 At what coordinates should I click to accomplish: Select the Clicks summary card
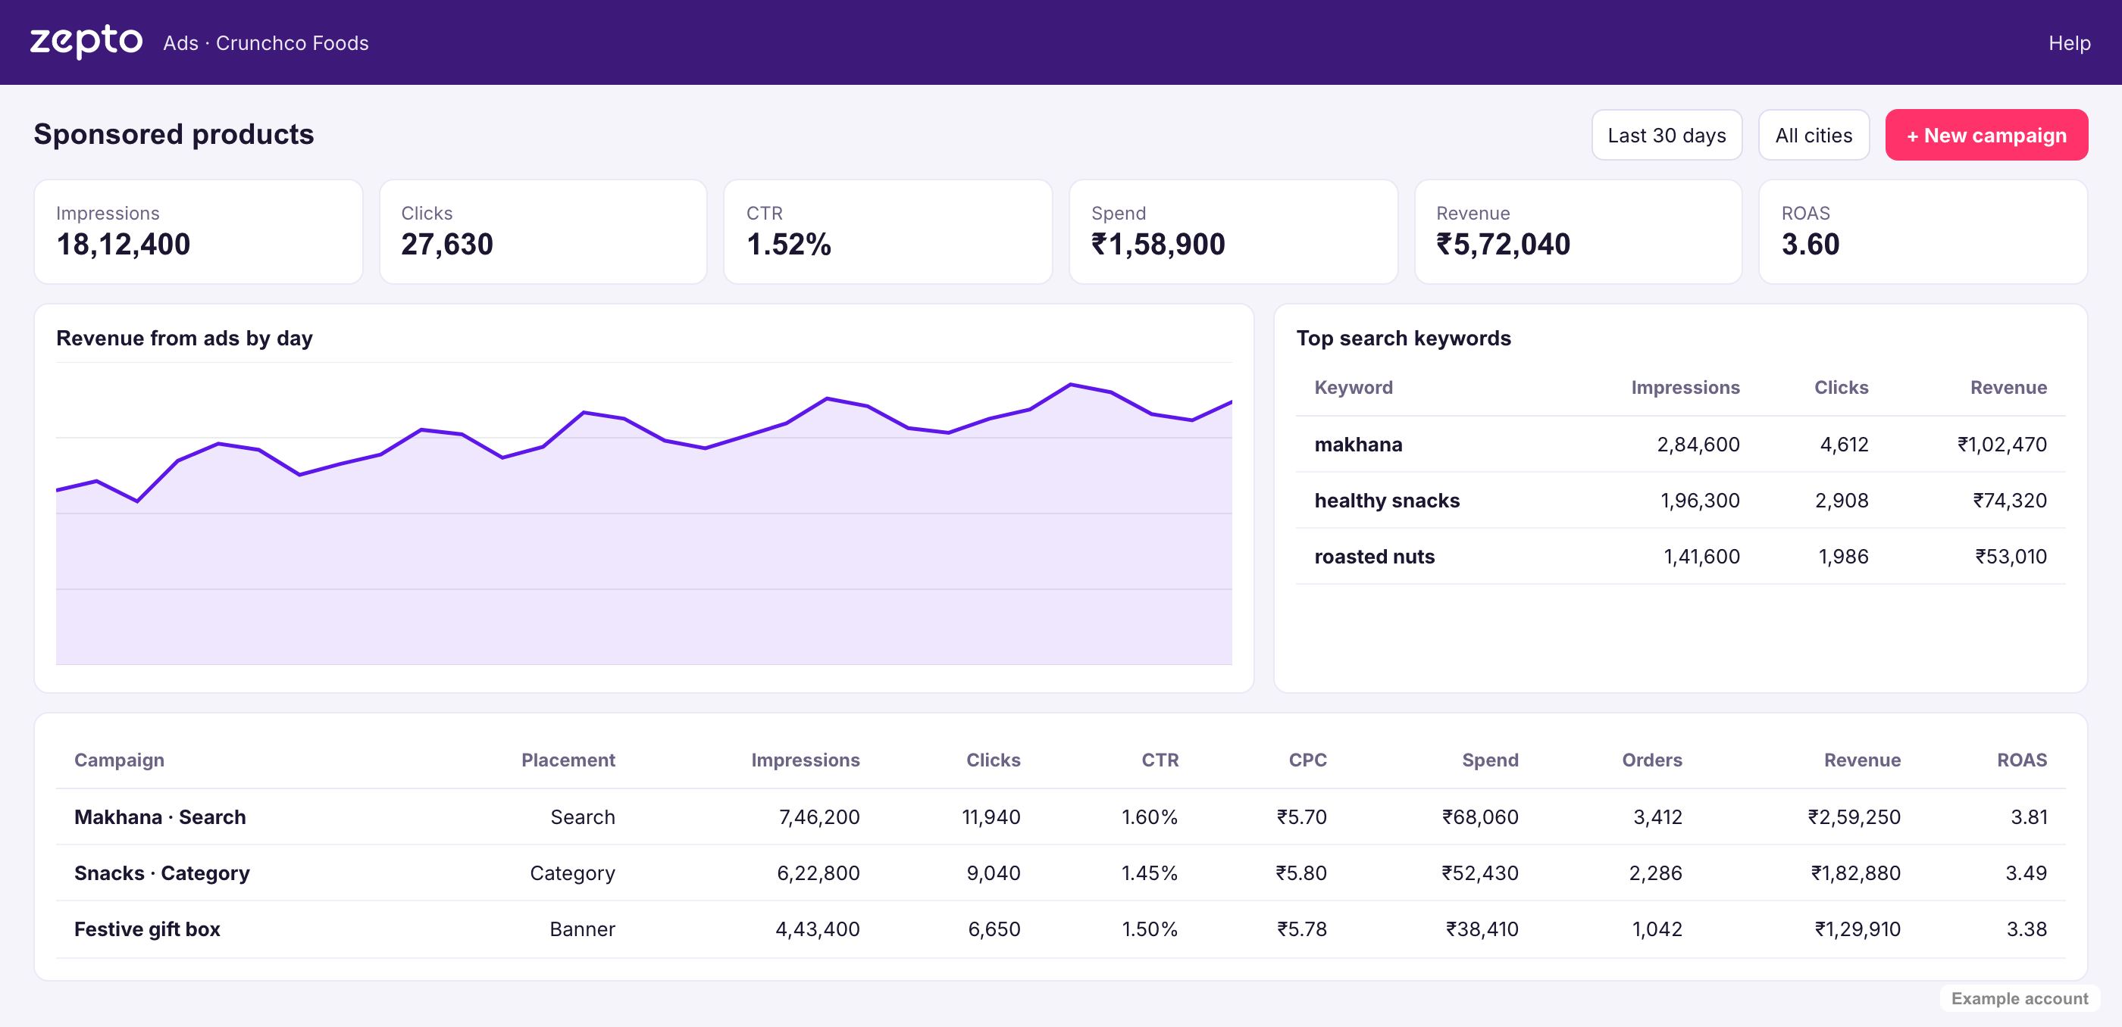(x=543, y=232)
